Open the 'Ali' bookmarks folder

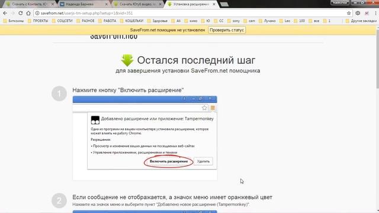(x=176, y=21)
